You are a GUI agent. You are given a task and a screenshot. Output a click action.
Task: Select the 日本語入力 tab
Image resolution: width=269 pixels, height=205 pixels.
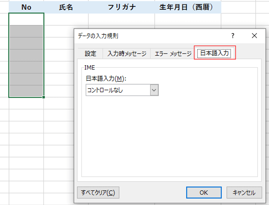click(x=214, y=53)
